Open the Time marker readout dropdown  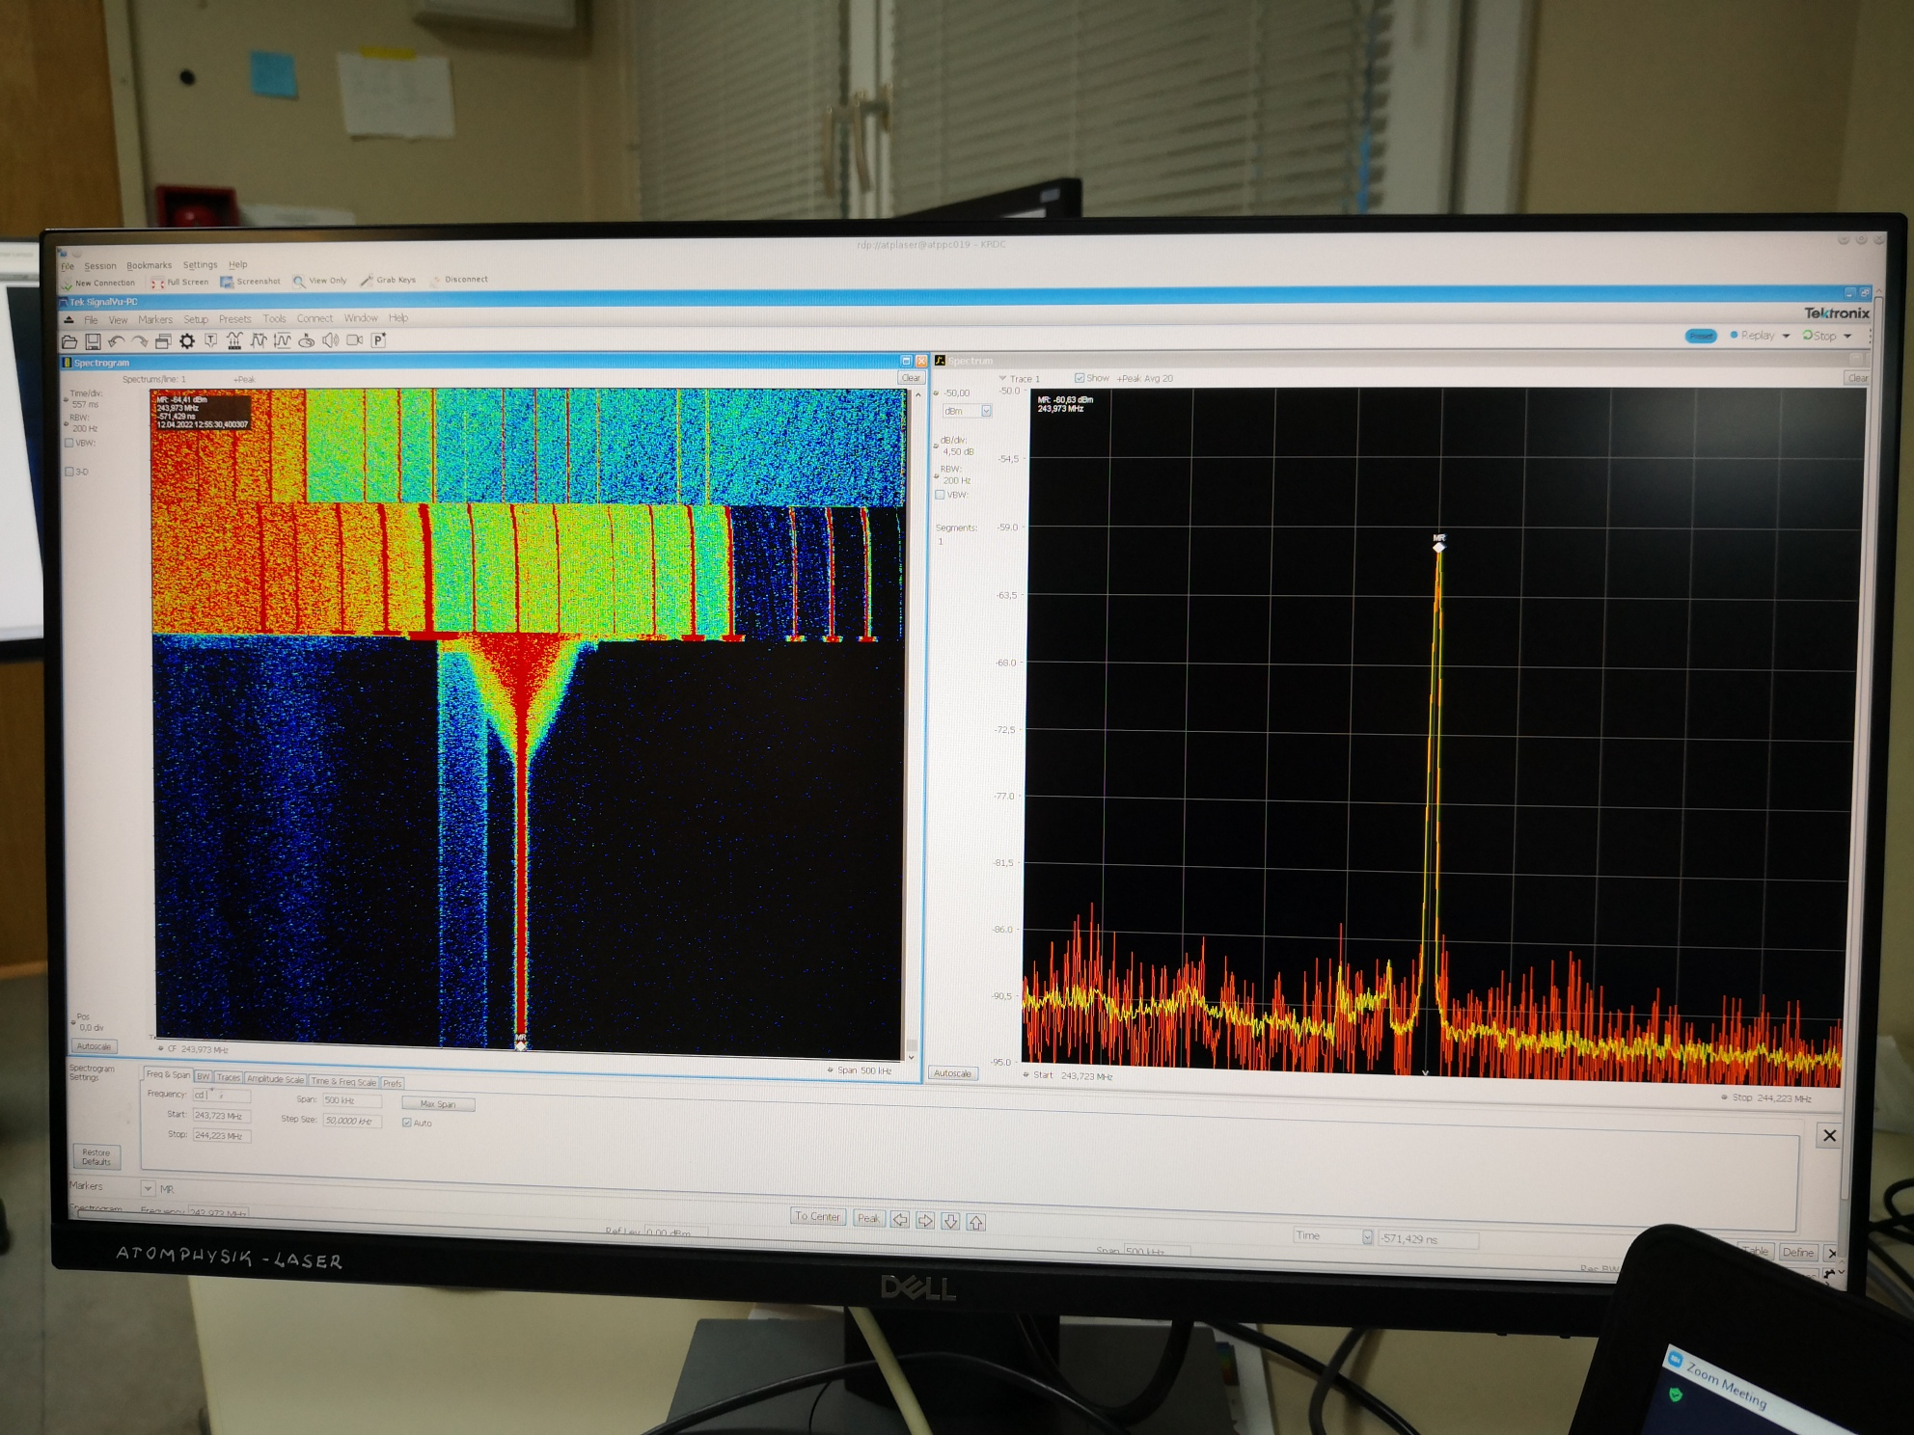click(1367, 1237)
